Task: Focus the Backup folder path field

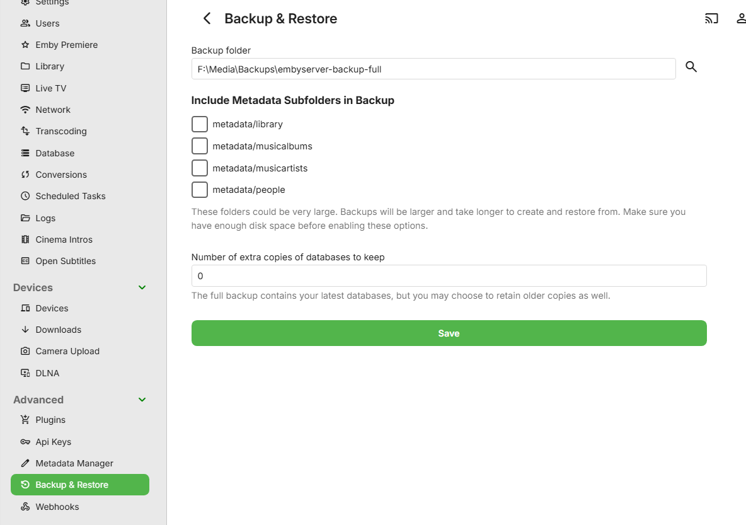Action: [433, 69]
